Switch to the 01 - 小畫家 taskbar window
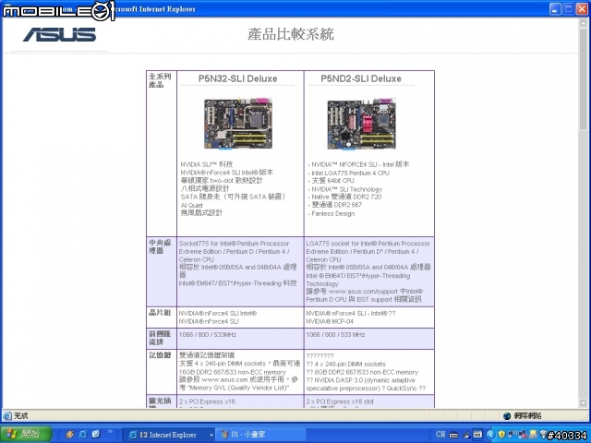 click(260, 435)
